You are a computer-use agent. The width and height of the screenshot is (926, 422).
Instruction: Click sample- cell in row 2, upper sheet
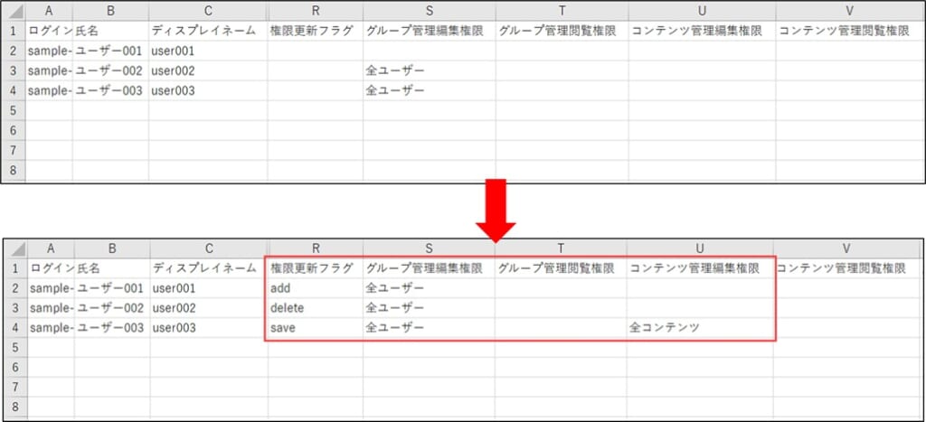pyautogui.click(x=49, y=51)
